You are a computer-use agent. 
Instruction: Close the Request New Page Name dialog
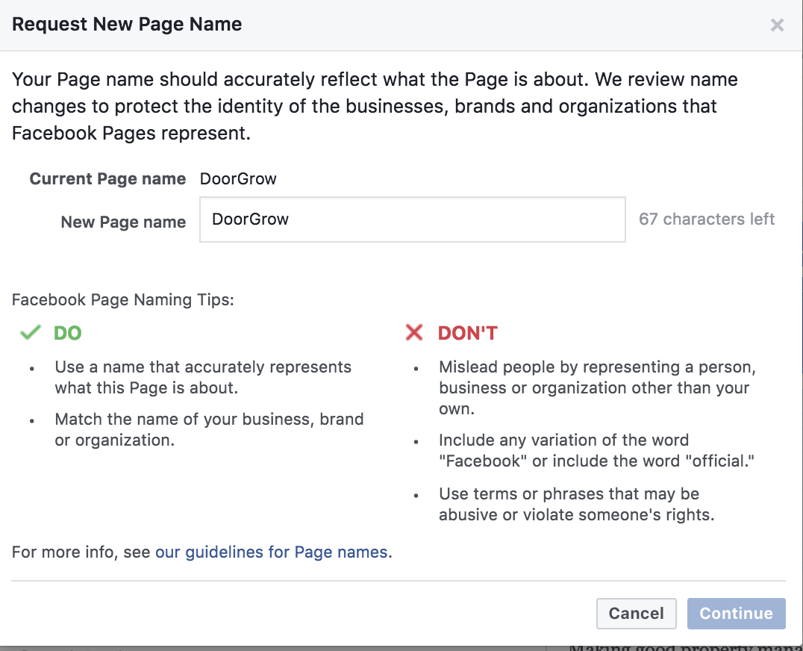click(777, 25)
